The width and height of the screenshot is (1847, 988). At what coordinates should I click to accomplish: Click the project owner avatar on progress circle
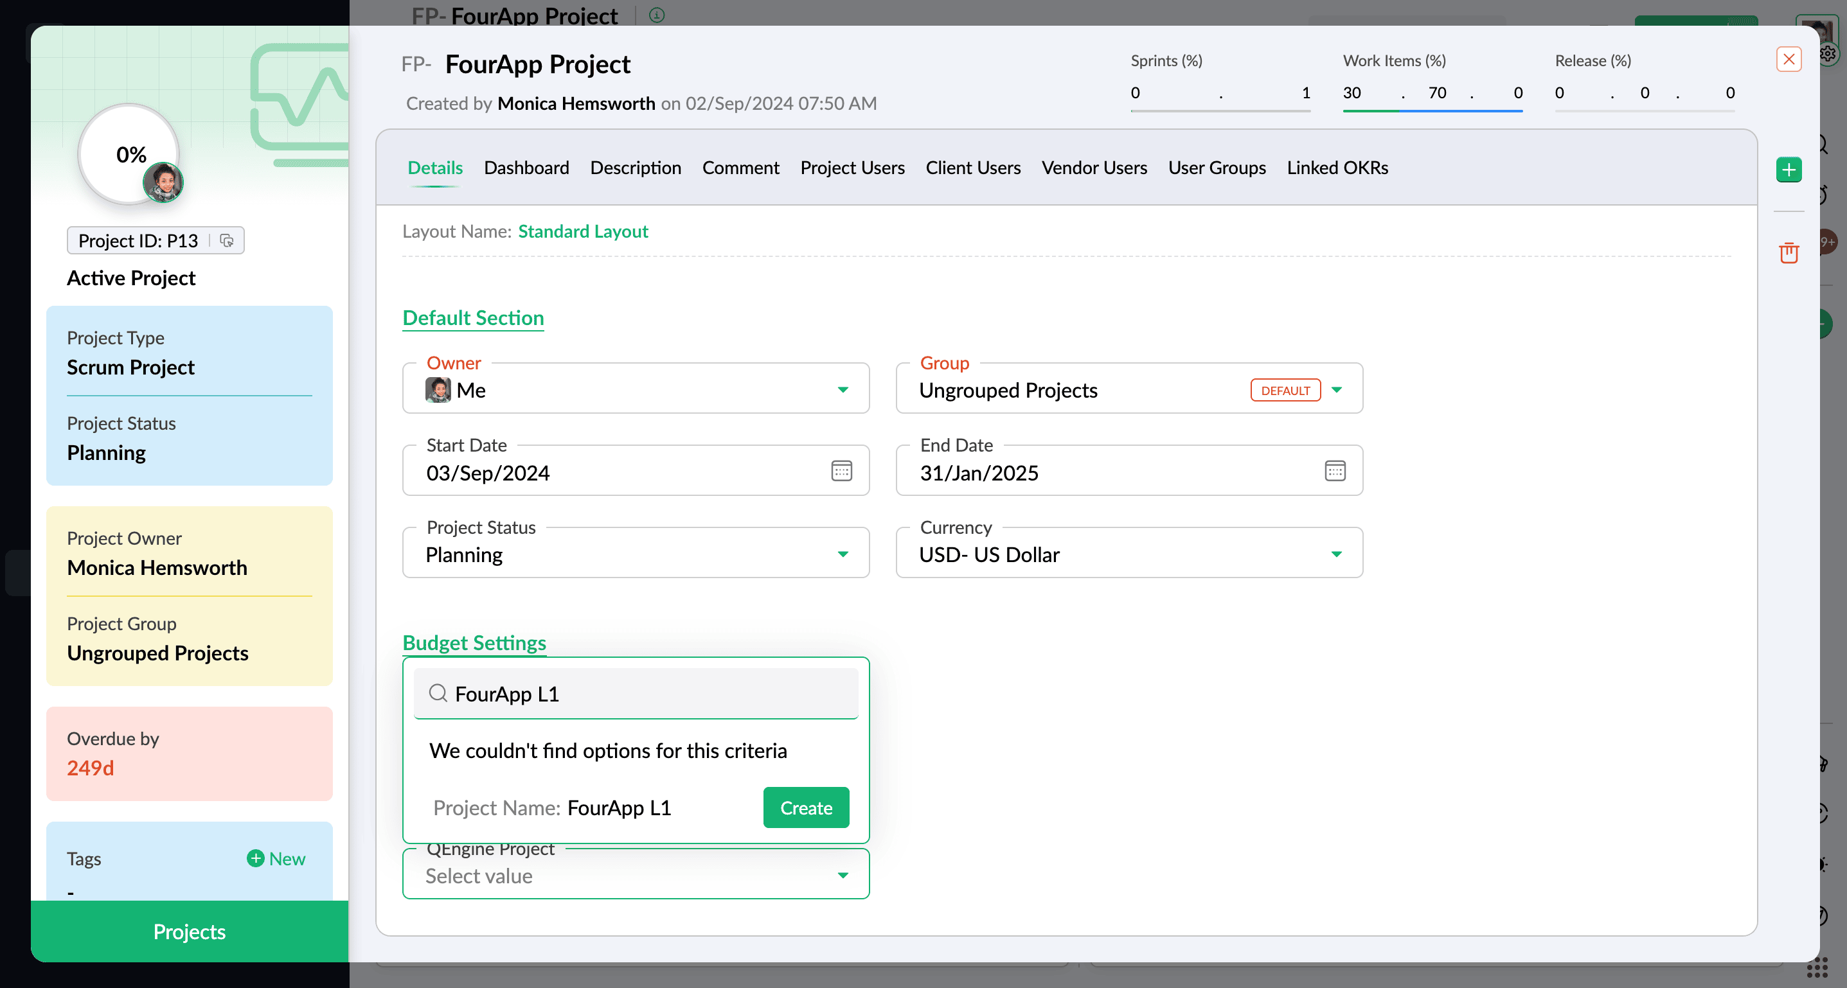[x=163, y=182]
